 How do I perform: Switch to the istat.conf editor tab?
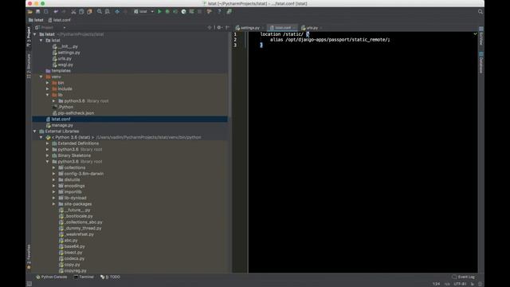click(282, 28)
